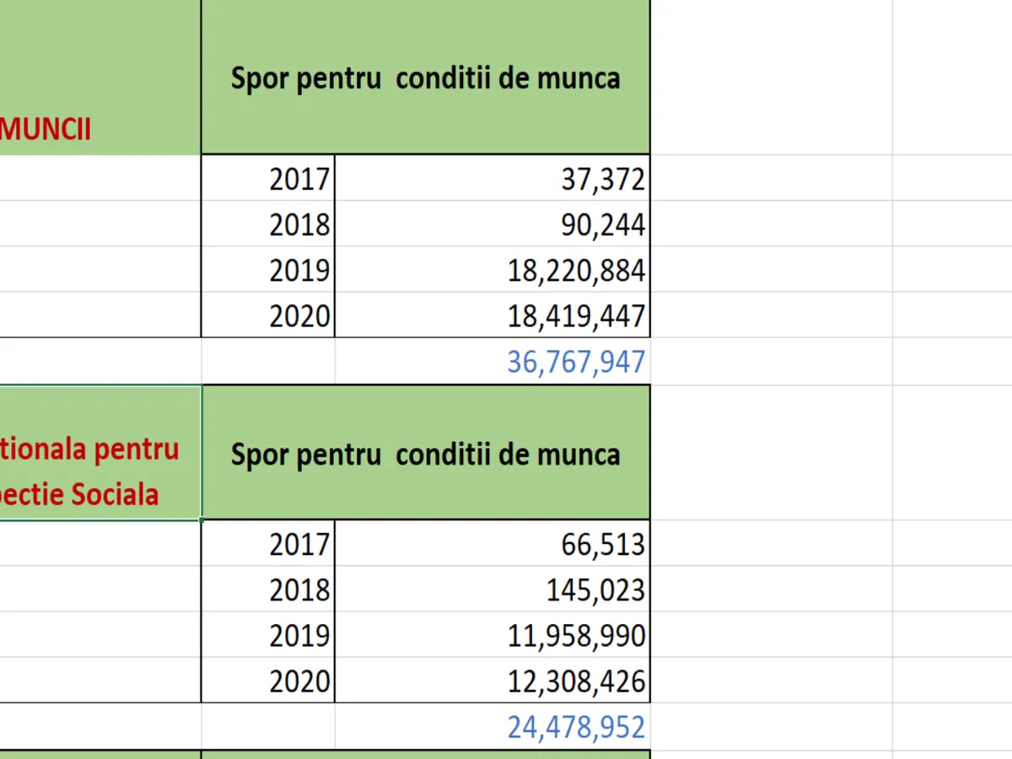Click the lower 'Spor pentru conditii de munca' header
Image resolution: width=1012 pixels, height=759 pixels.
coord(425,454)
